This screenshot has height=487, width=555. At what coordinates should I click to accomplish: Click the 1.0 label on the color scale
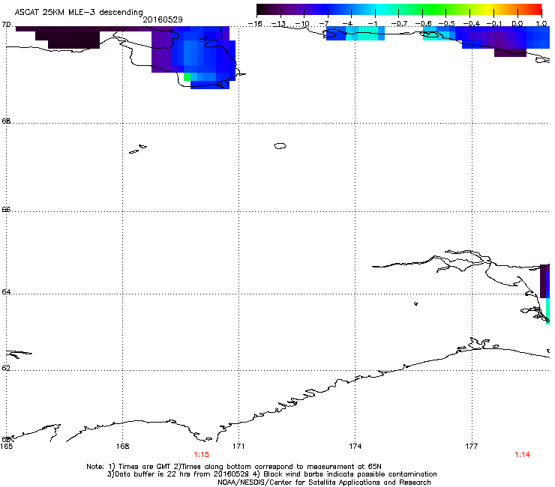click(541, 24)
